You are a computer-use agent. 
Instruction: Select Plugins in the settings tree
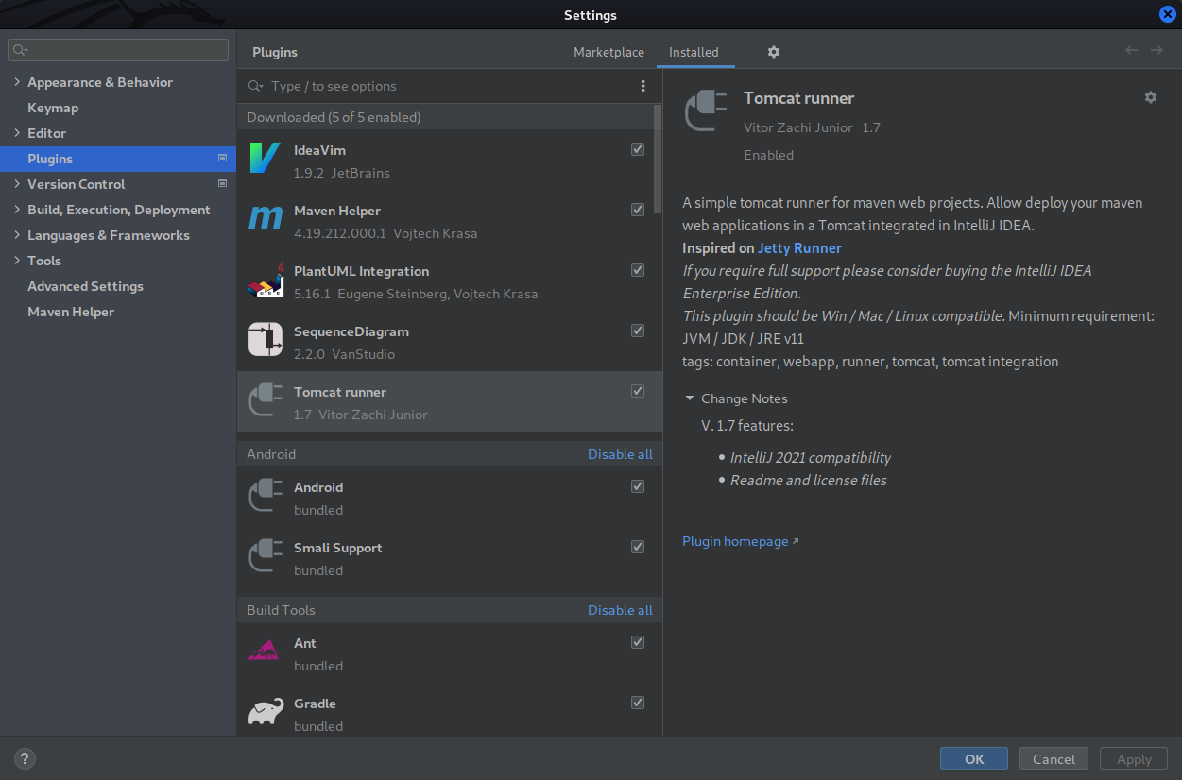118,159
